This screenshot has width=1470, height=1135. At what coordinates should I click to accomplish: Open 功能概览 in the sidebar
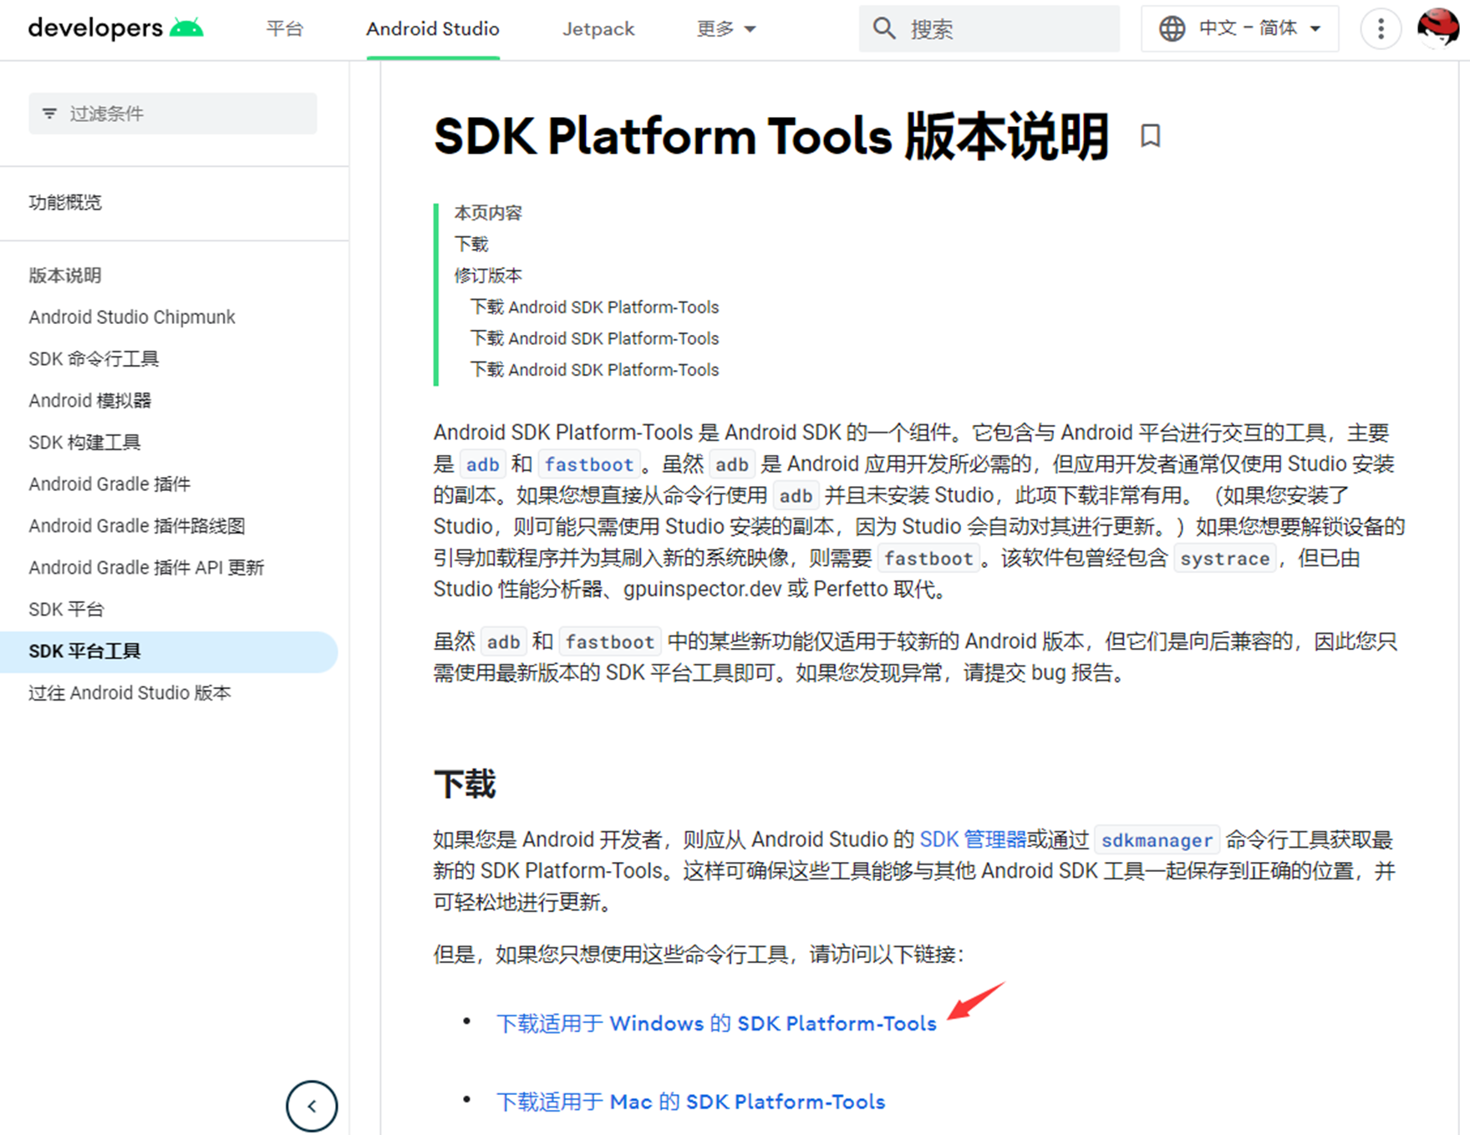(x=65, y=202)
